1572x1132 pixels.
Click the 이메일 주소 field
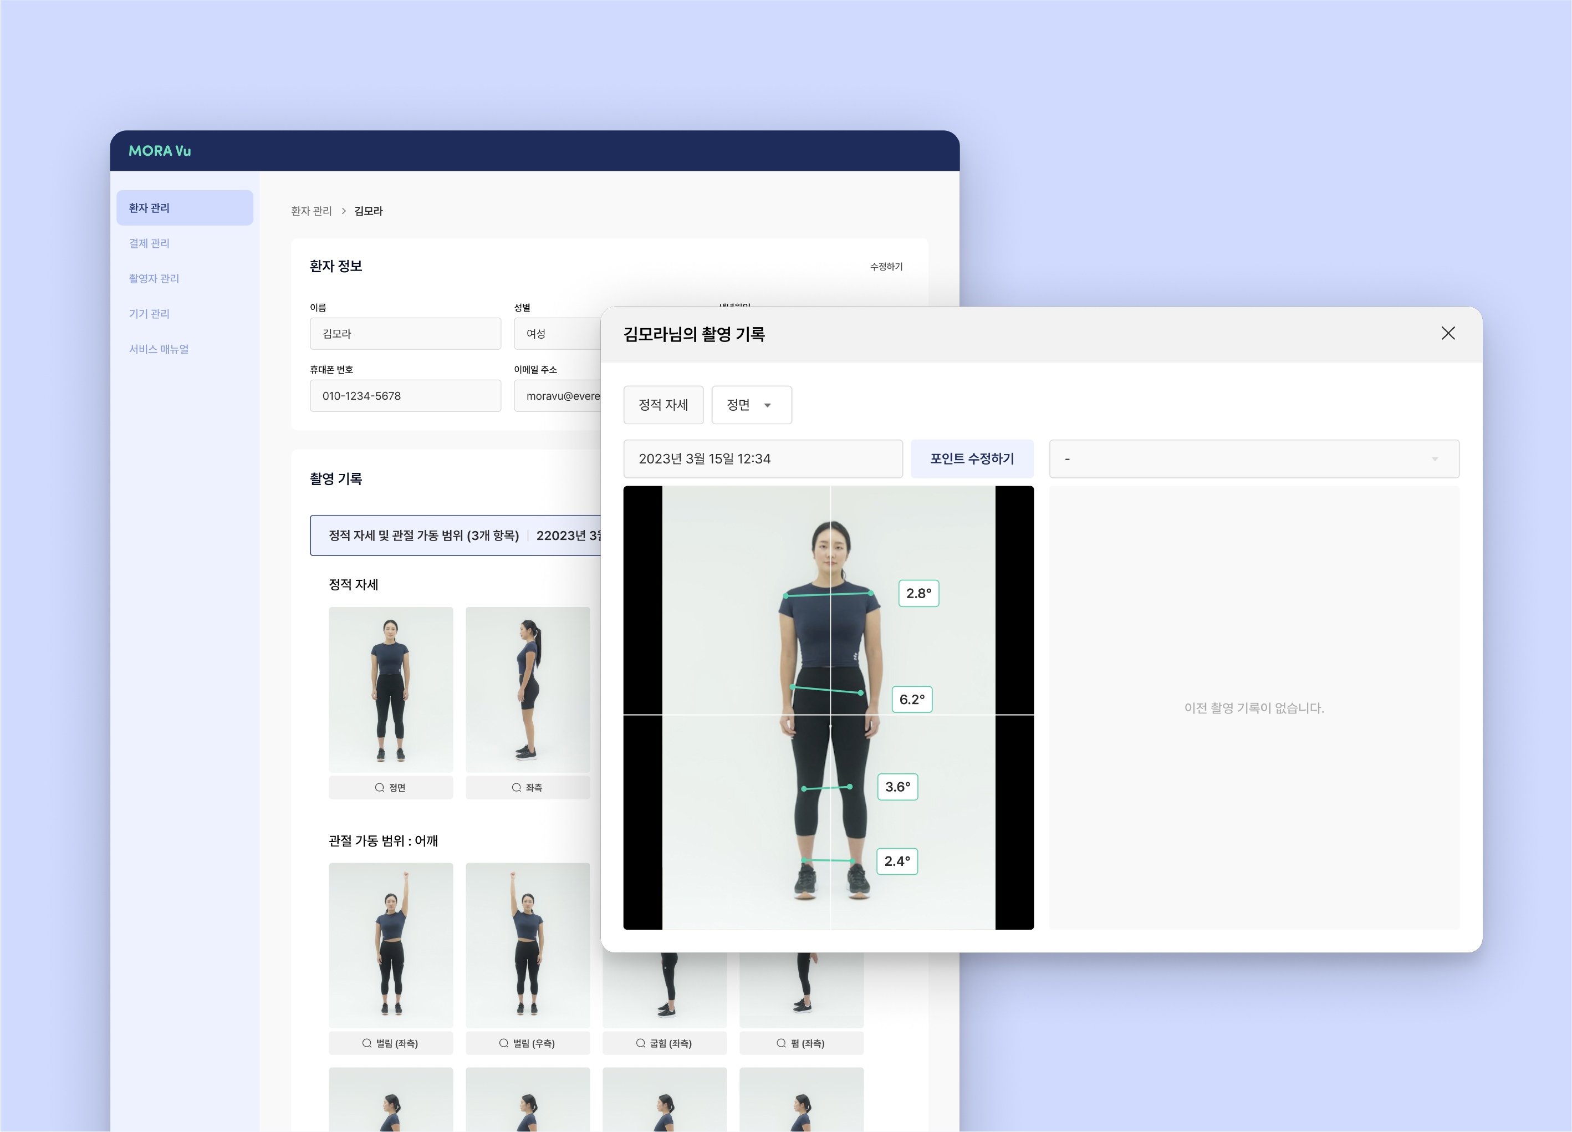pyautogui.click(x=558, y=396)
